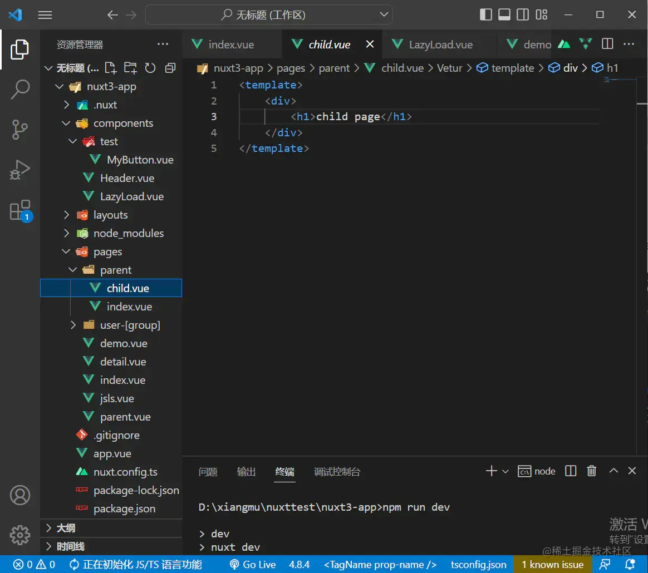648x573 pixels.
Task: Click the Vue icon in editor toolbar
Action: [585, 44]
